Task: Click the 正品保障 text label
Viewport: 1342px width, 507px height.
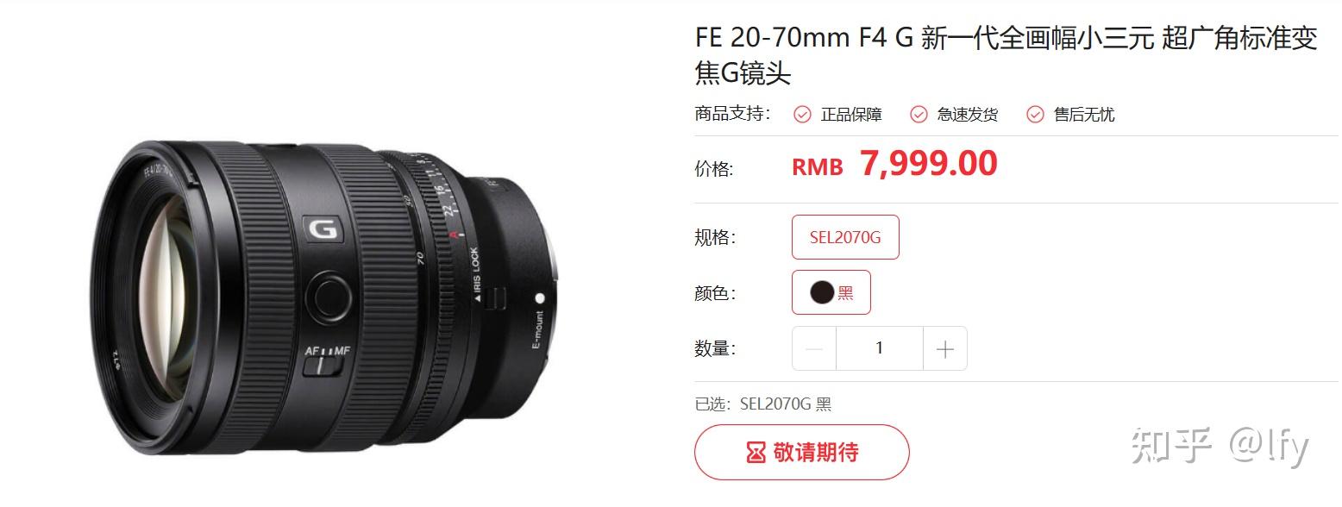Action: (x=851, y=115)
